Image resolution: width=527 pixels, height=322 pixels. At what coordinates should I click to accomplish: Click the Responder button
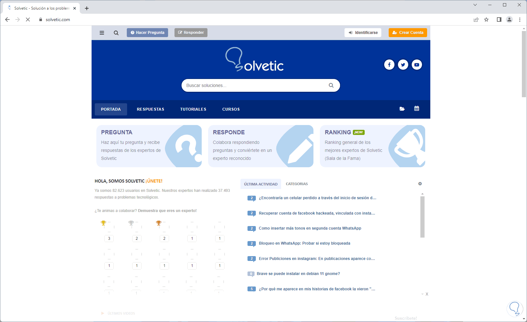point(191,33)
